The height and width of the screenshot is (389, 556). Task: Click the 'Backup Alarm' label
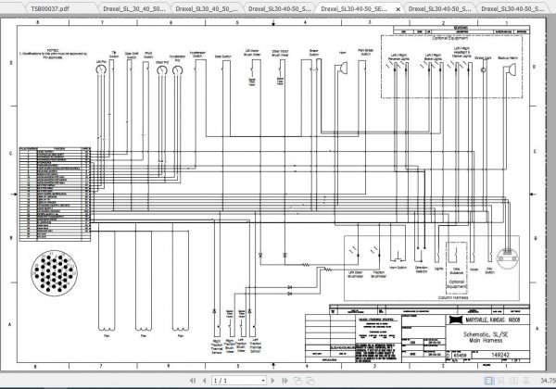tap(508, 57)
